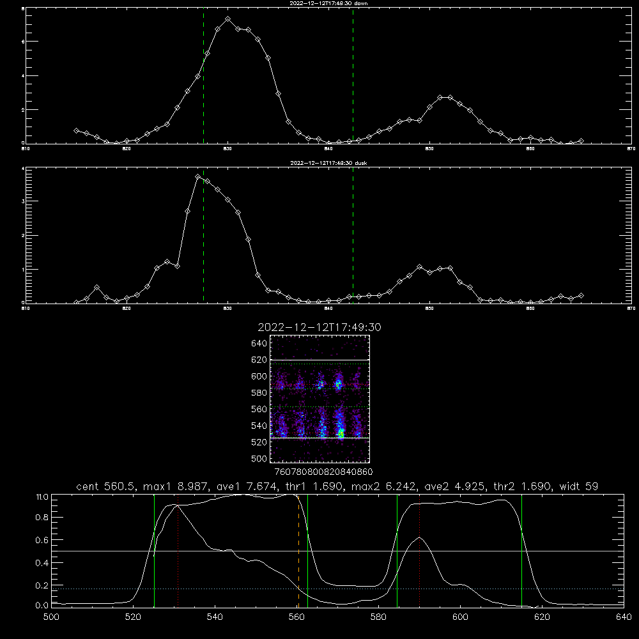
Task: Click the right green dashed line in dusk plot
Action: (x=353, y=236)
